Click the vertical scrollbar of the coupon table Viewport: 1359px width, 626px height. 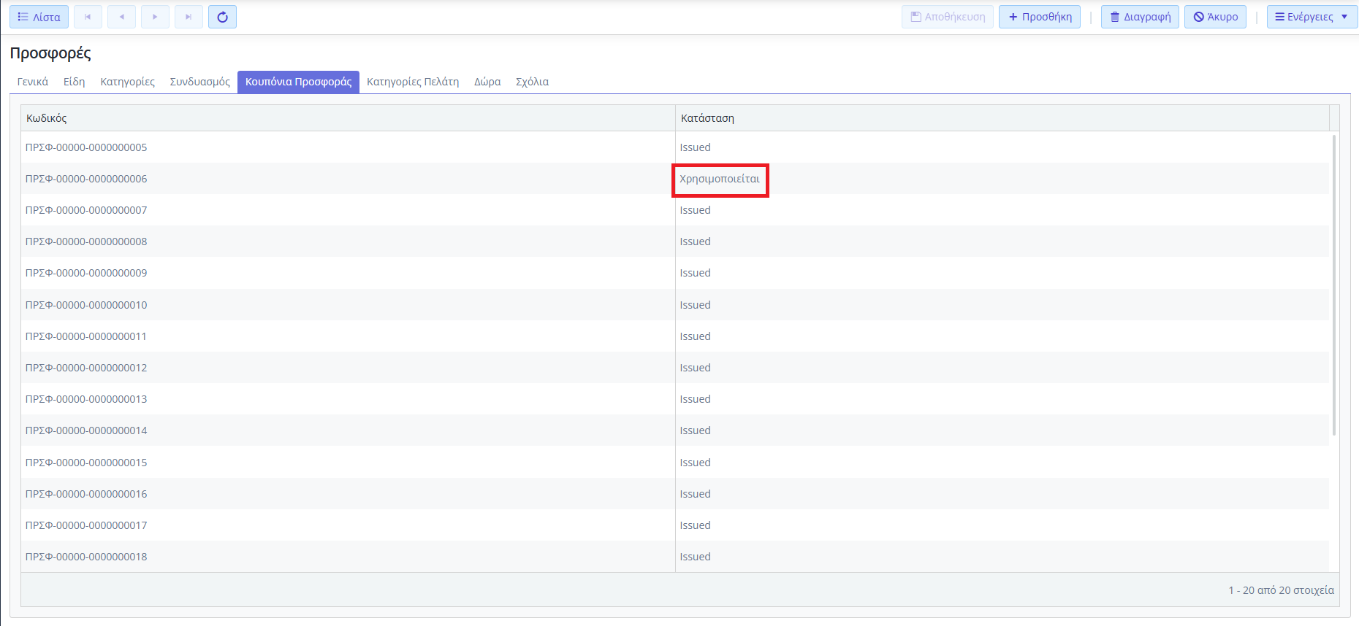coord(1334,285)
